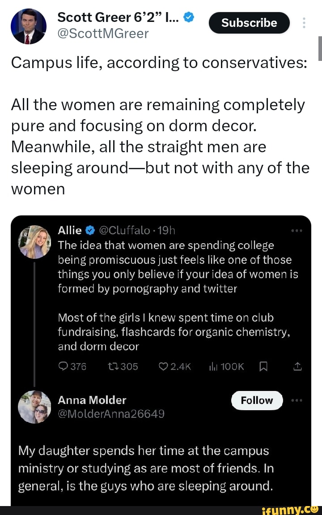
Task: Open Anna Molder's profile avatar
Action: [x=34, y=407]
